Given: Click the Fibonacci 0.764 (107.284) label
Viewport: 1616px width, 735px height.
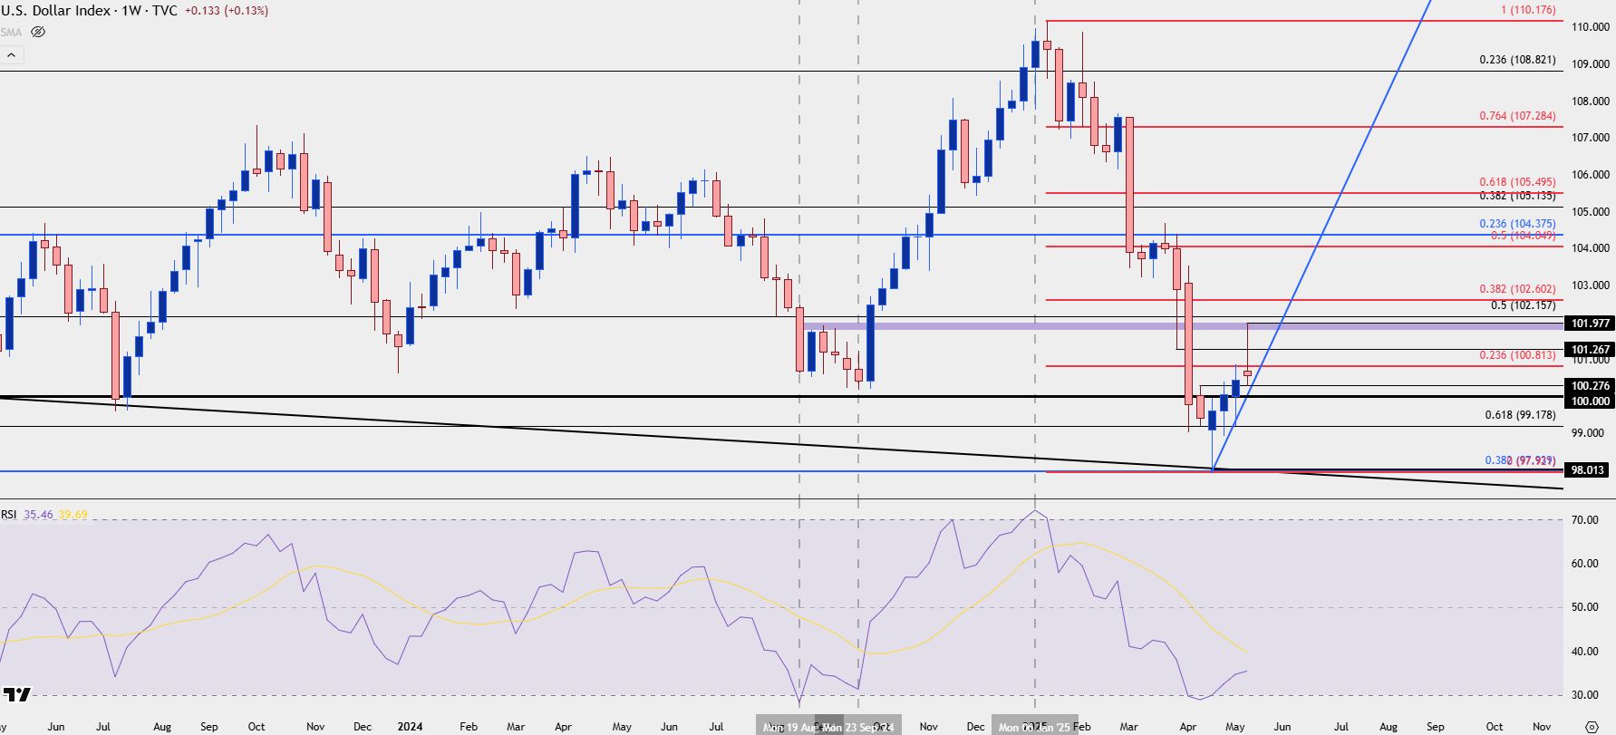Looking at the screenshot, I should coord(1517,116).
